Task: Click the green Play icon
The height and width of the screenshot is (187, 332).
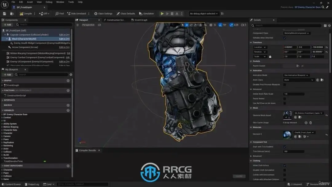Action: pyautogui.click(x=162, y=14)
